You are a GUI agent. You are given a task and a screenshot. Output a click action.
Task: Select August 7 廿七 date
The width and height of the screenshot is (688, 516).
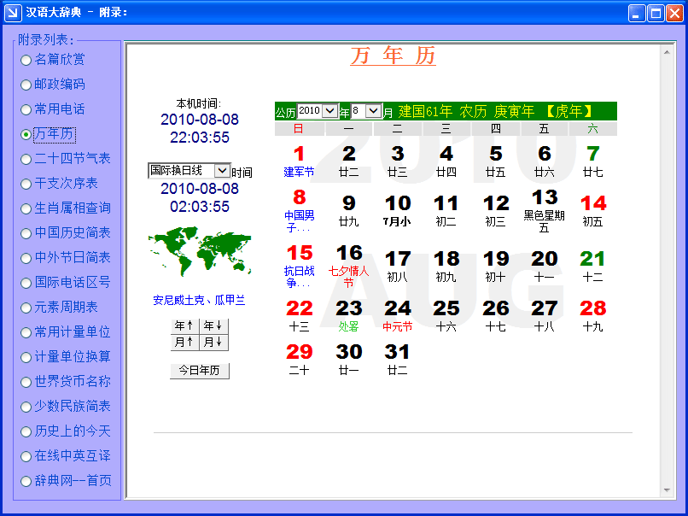[592, 161]
